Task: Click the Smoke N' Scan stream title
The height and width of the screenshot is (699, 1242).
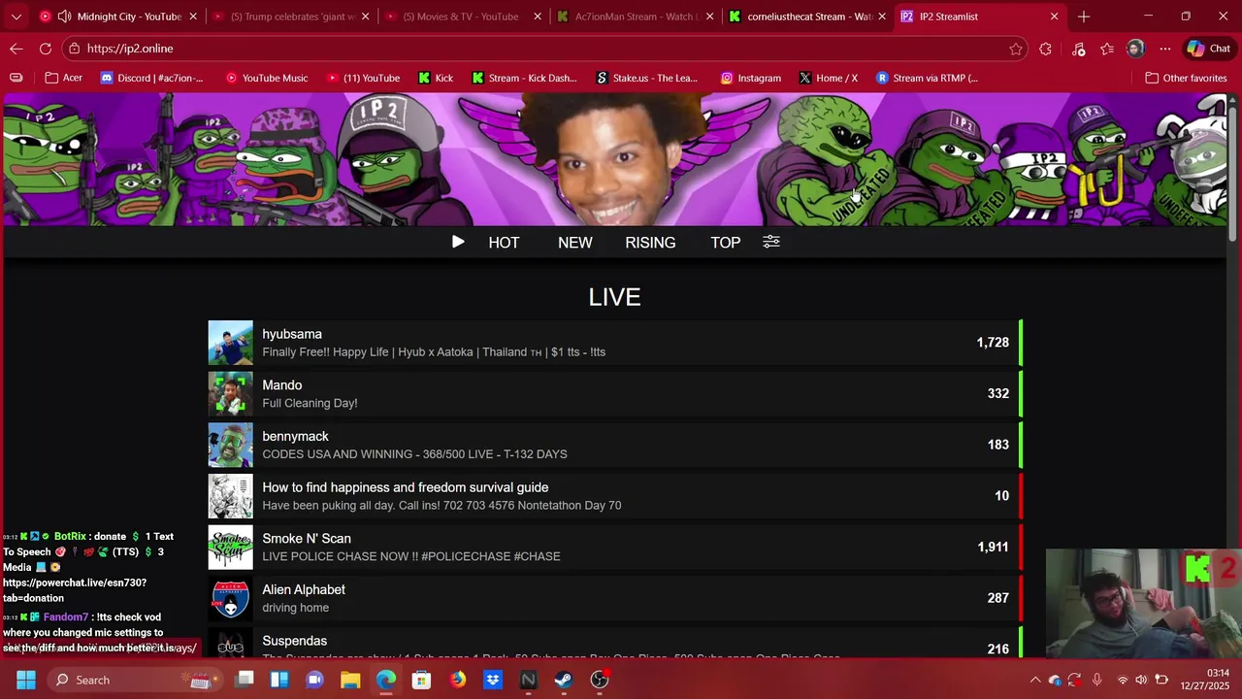Action: 307,539
